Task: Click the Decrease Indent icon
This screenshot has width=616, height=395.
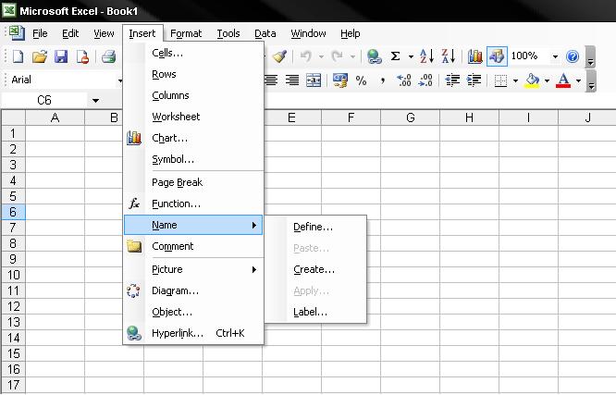Action: pos(452,80)
